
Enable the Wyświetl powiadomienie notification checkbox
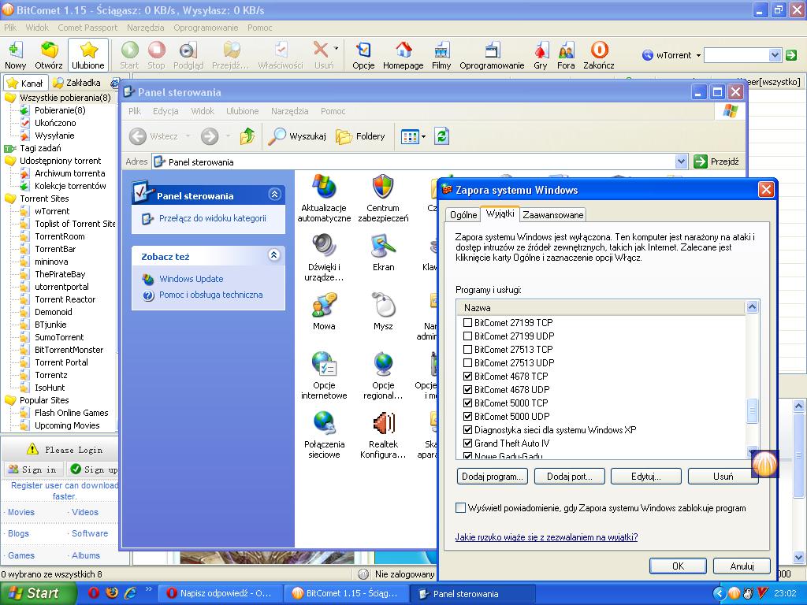tap(460, 508)
